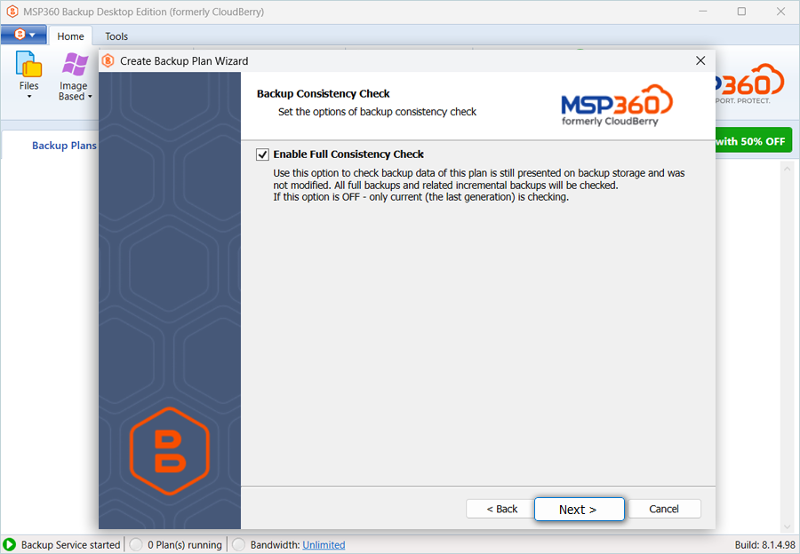Click the Image Based backup icon
The height and width of the screenshot is (554, 800).
tap(75, 66)
